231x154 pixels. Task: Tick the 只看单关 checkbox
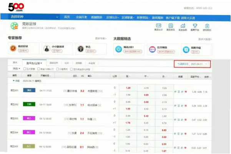58,69
